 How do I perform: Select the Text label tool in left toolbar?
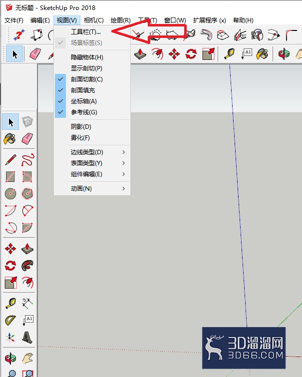[28, 321]
